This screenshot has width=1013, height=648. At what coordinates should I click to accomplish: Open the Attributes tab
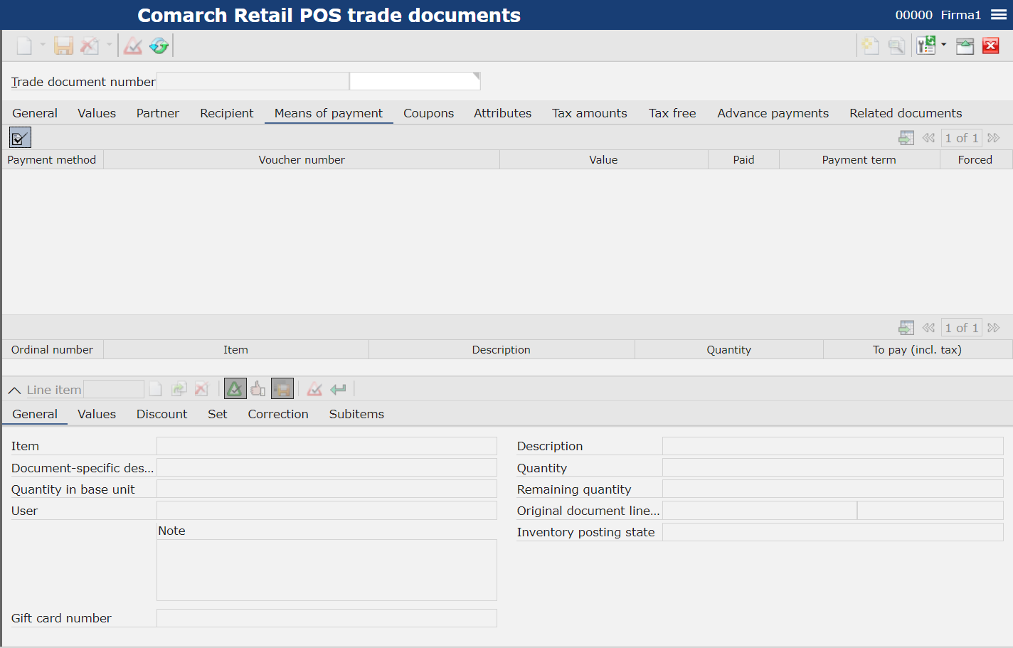click(x=503, y=113)
